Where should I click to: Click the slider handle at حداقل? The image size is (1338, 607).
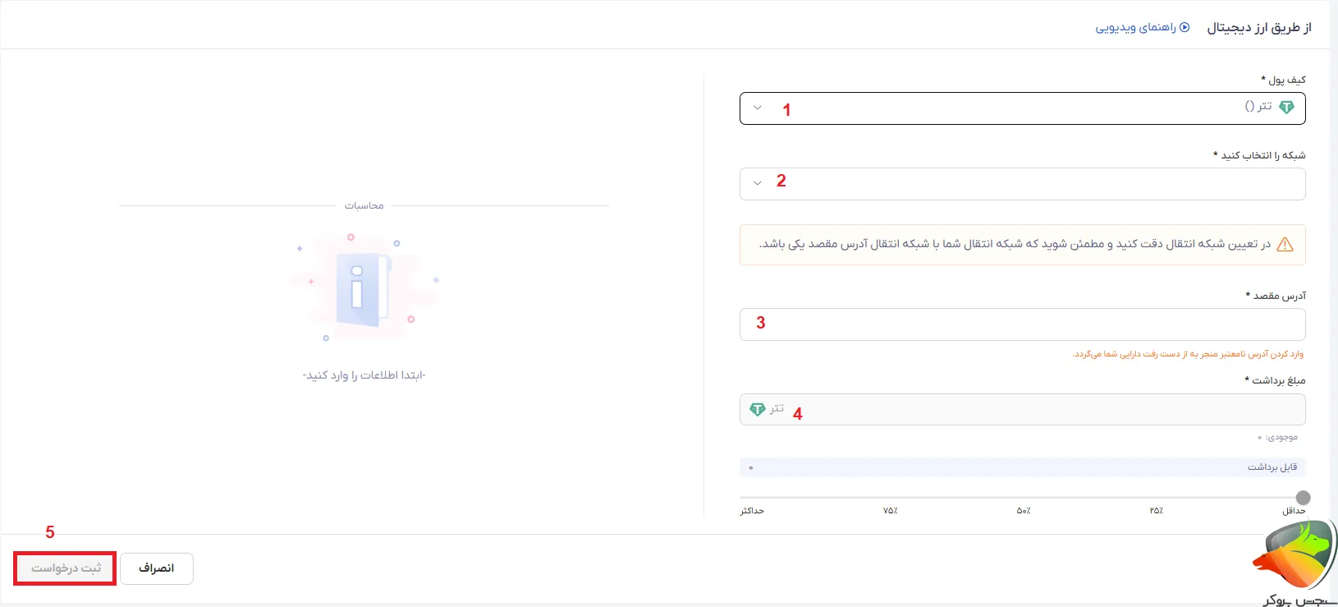point(1303,498)
